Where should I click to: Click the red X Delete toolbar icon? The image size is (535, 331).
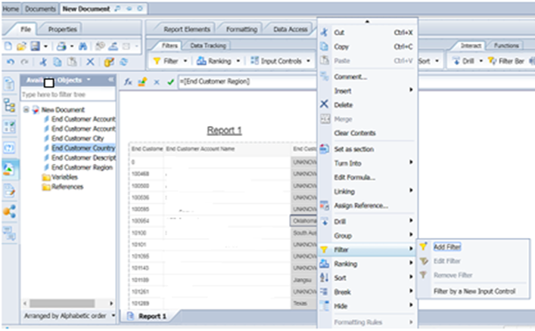(90, 62)
